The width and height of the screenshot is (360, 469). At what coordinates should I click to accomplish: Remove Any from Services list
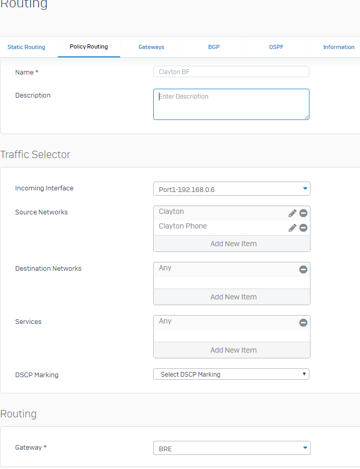tap(303, 322)
